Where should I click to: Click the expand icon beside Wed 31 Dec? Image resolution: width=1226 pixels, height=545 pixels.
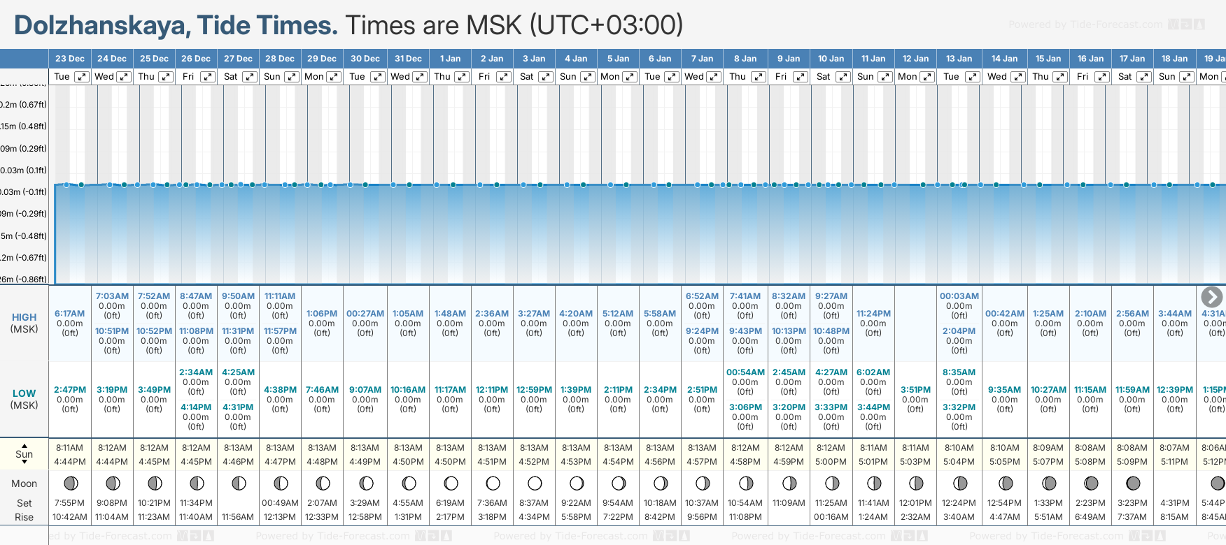pyautogui.click(x=420, y=77)
